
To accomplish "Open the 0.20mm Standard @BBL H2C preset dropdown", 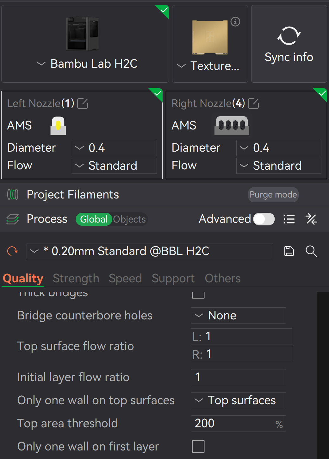I will [x=150, y=251].
